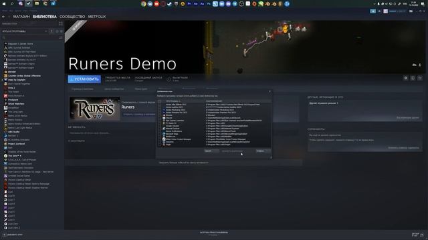Click the sidebar search magnifier icon
The width and height of the screenshot is (428, 240).
(4, 37)
